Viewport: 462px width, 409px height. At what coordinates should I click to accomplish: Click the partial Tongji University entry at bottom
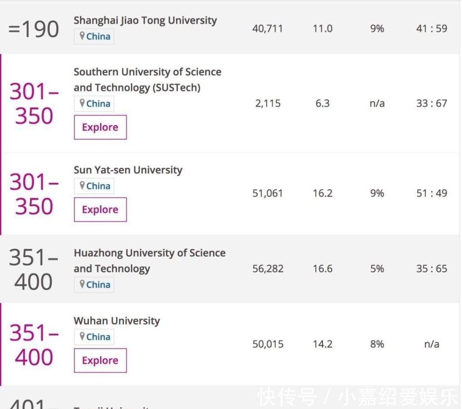coord(114,406)
